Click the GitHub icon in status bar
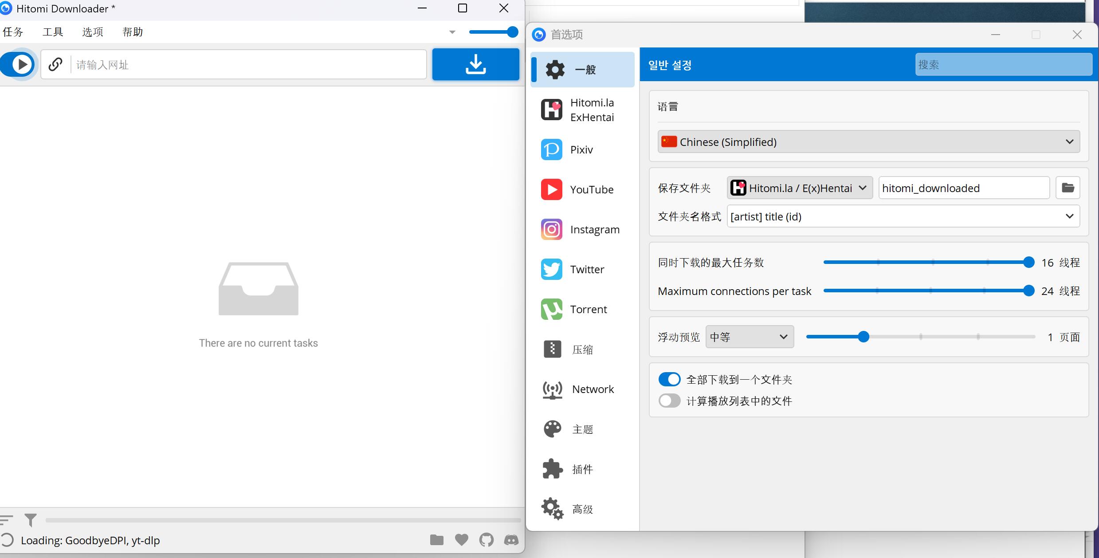Viewport: 1099px width, 558px height. (x=486, y=540)
